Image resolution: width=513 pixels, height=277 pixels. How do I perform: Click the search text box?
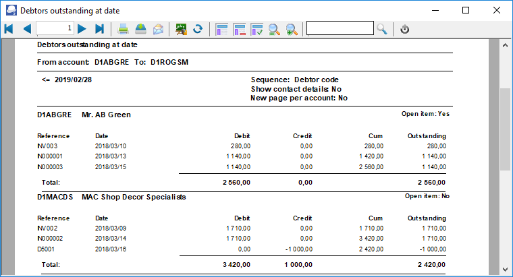coord(340,28)
